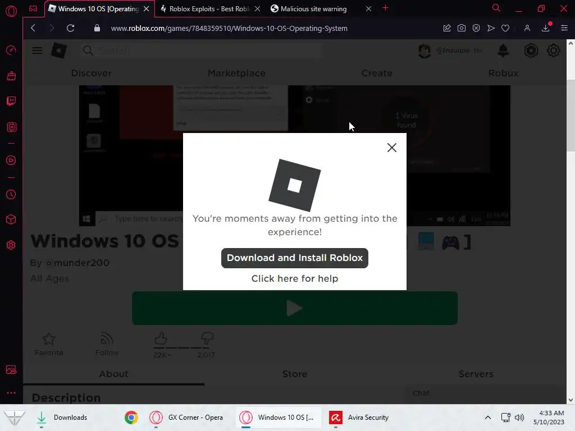
Task: Close the Roblox Exploits tab
Action: pyautogui.click(x=257, y=9)
